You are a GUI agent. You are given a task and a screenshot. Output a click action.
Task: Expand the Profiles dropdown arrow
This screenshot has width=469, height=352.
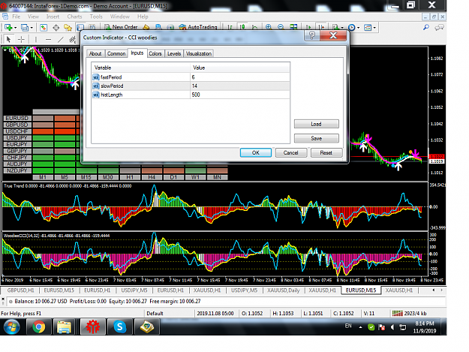click(32, 28)
